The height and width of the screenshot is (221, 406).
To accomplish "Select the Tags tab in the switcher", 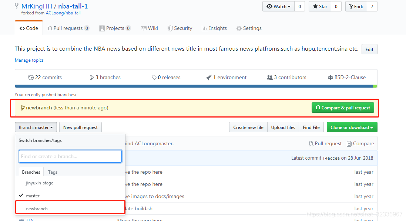I will pyautogui.click(x=53, y=172).
